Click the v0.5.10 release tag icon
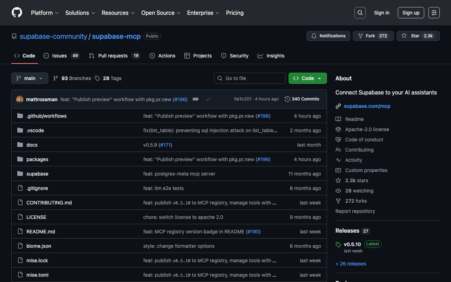This screenshot has width=451, height=282. (338, 244)
